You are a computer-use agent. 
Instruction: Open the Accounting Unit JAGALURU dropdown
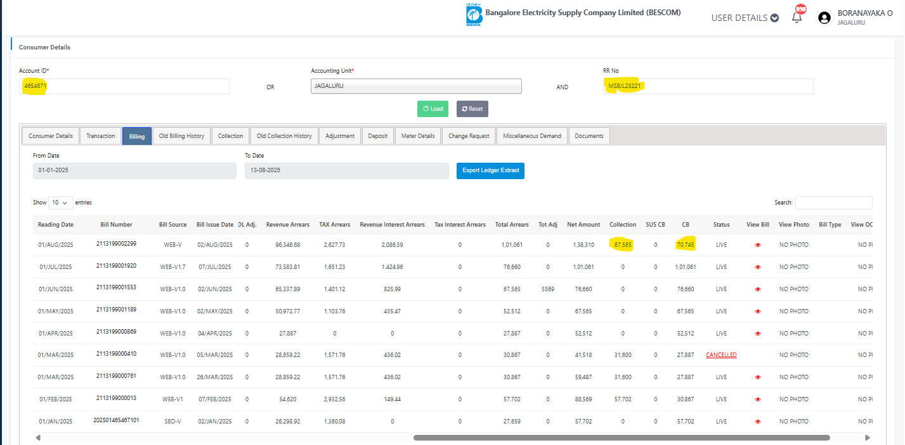click(x=416, y=86)
